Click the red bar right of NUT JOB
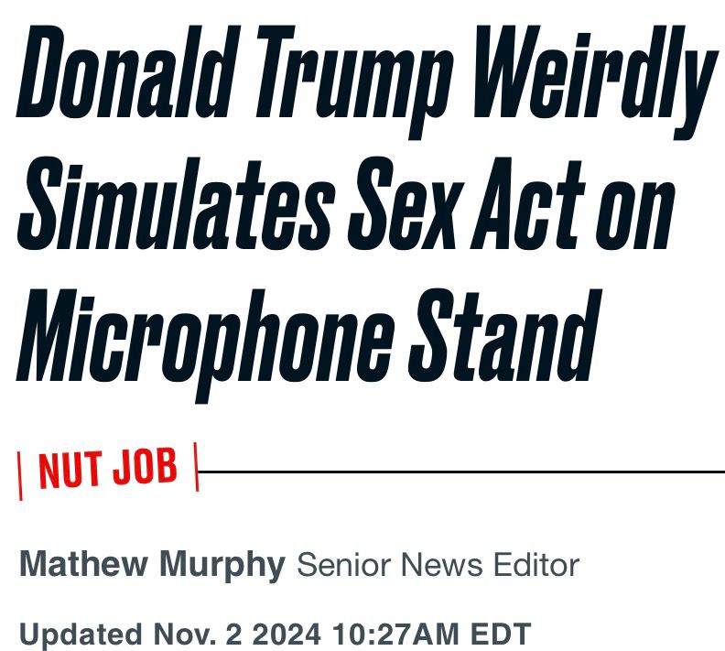Viewport: 725px width, 651px height. [196, 467]
